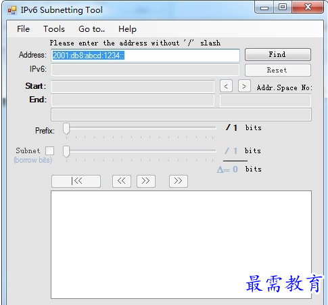Go forward with the left >> button
Screen dimensions: 328x305
click(146, 181)
